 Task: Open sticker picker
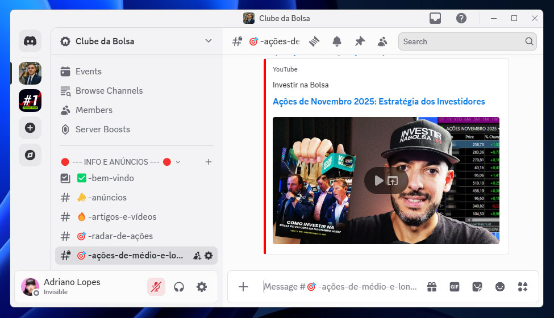click(x=477, y=287)
